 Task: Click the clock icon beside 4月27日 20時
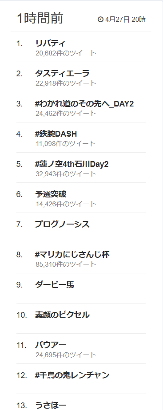click(100, 20)
